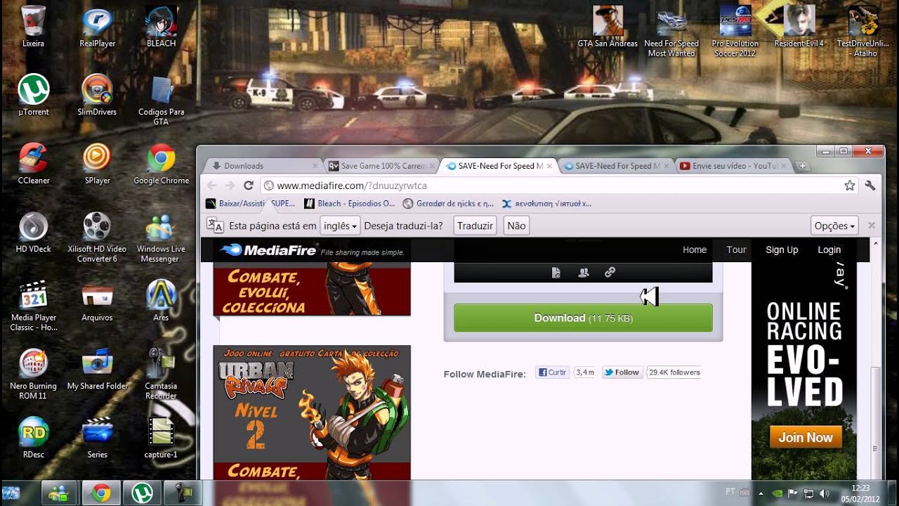The height and width of the screenshot is (506, 899).
Task: Click Join Now on racing ad
Action: pyautogui.click(x=805, y=437)
